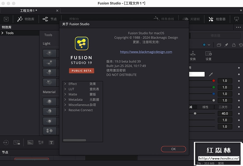Click the Background gradient tool icon
The image size is (243, 166).
(x=30, y=142)
